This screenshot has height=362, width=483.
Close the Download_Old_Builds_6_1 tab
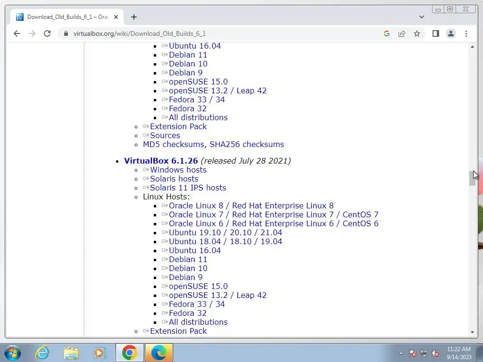click(x=116, y=17)
